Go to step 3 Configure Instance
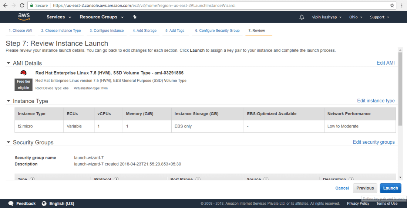407x208 pixels. click(107, 31)
